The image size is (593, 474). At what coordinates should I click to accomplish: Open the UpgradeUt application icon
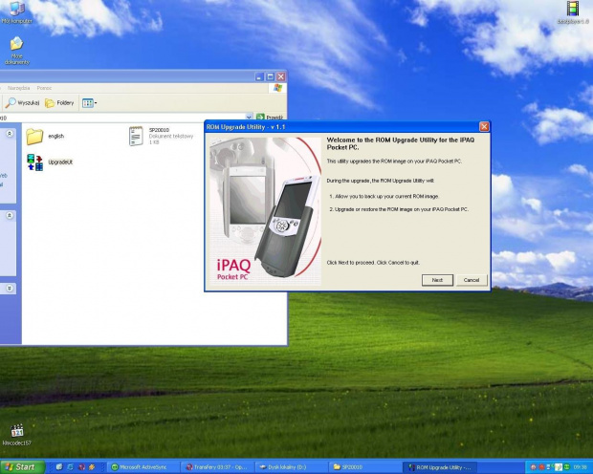pyautogui.click(x=34, y=162)
